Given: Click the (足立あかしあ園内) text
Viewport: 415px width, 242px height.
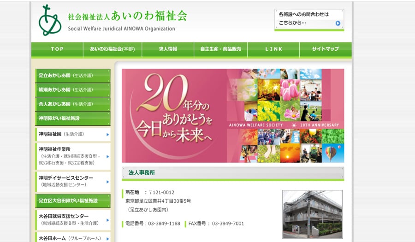Looking at the screenshot, I should [148, 210].
